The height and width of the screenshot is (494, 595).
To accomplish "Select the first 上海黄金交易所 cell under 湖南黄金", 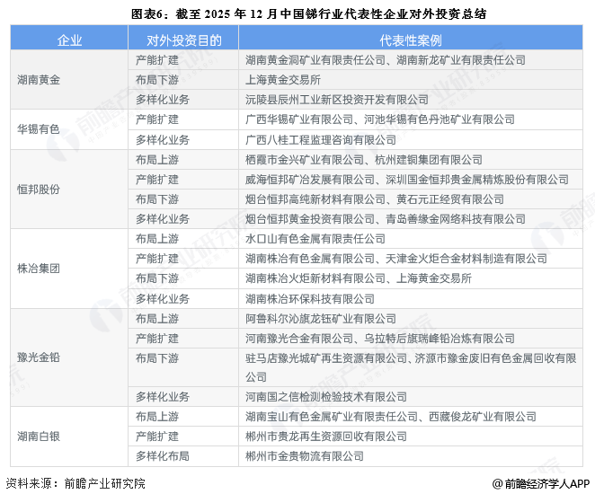I will (x=411, y=80).
